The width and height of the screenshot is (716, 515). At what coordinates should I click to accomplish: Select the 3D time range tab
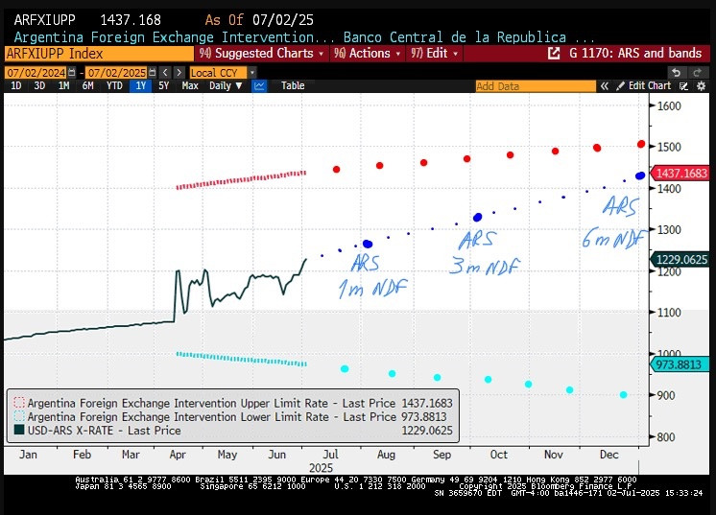coord(39,85)
